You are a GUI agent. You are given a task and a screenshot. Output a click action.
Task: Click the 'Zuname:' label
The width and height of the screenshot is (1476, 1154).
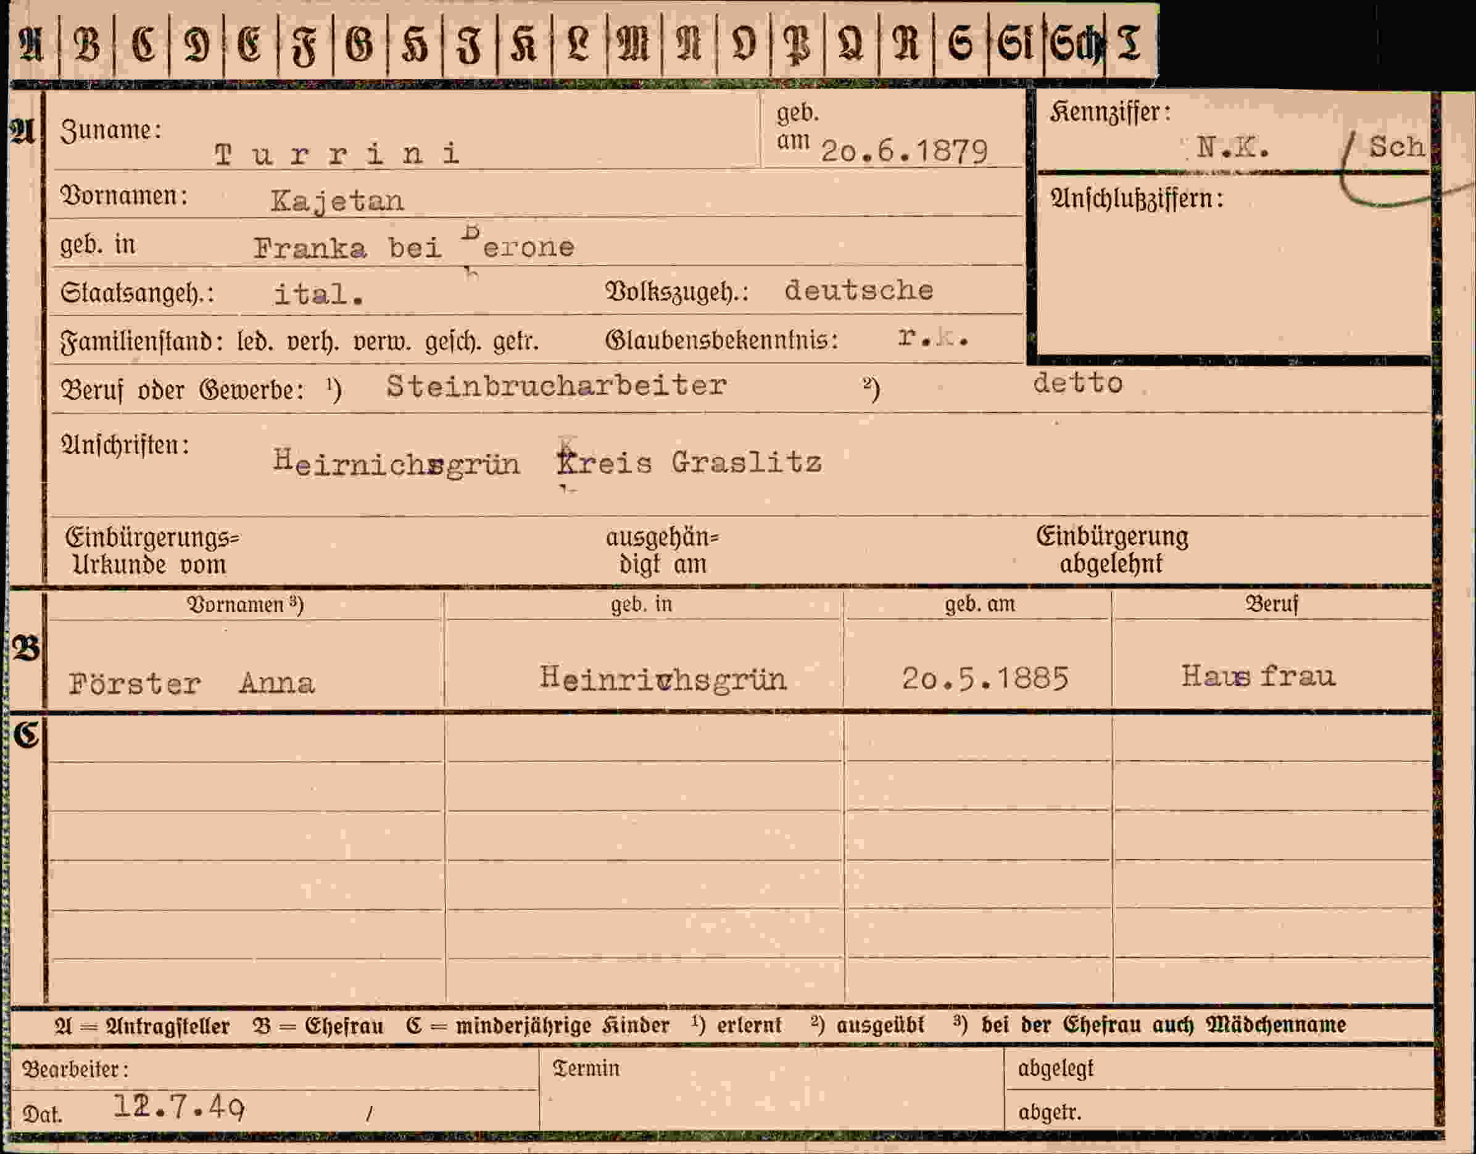pos(111,130)
